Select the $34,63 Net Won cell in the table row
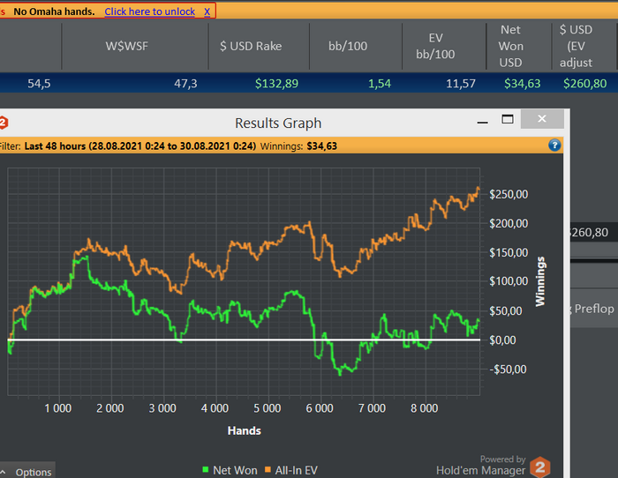This screenshot has width=618, height=478. (x=523, y=84)
